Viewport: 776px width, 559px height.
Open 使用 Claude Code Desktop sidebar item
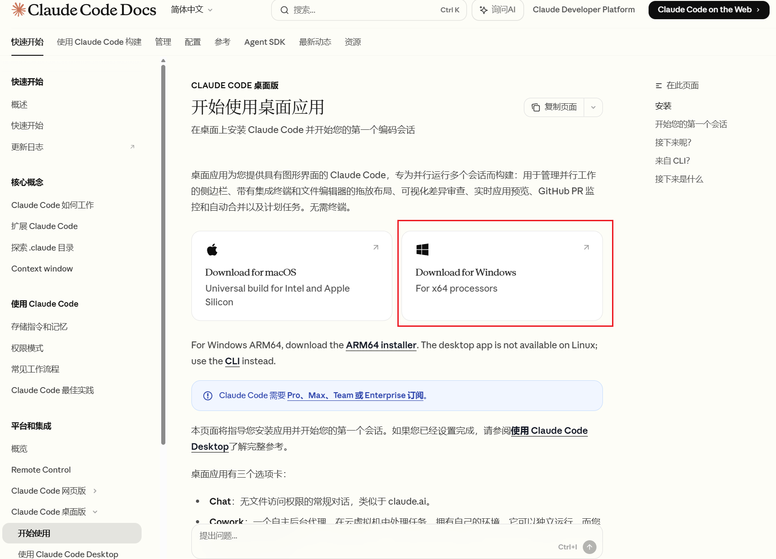68,554
